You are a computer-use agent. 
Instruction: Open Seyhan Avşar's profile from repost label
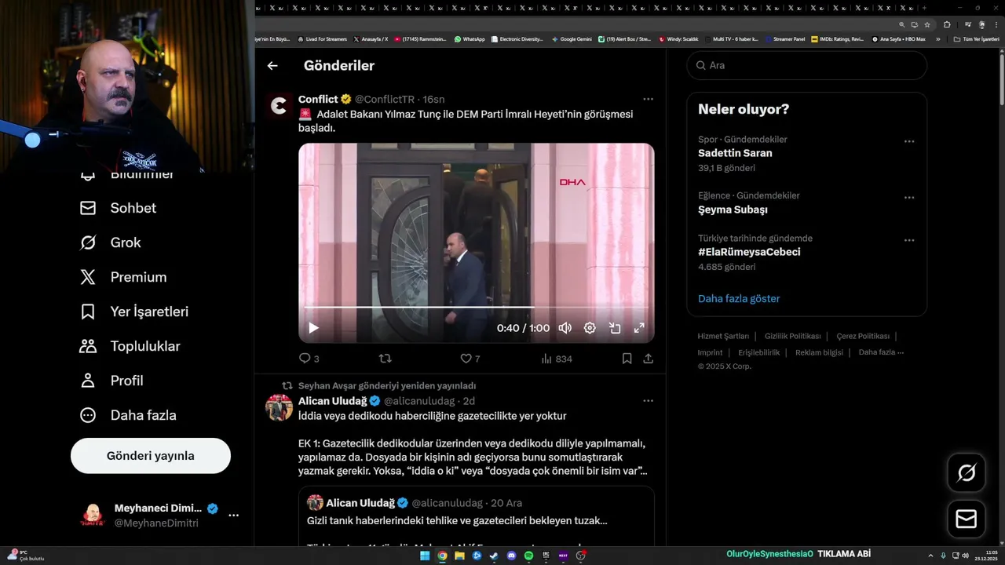pos(387,385)
